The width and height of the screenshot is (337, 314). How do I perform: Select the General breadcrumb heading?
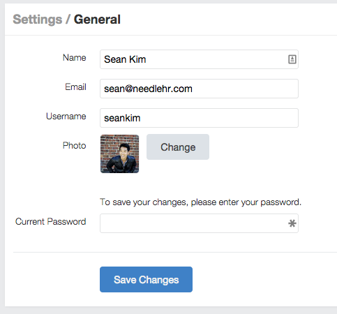(97, 20)
